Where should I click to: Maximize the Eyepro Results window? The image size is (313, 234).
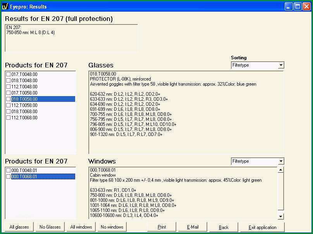298,7
